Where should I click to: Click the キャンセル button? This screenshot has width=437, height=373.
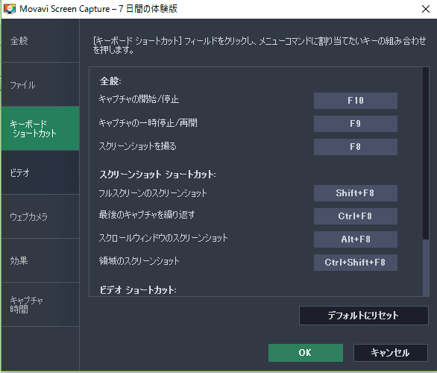tap(391, 353)
